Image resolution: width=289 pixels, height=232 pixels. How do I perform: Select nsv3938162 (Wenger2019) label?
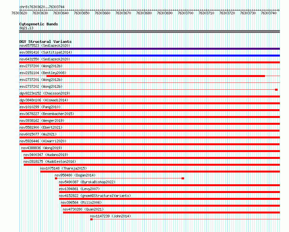coord(42,121)
